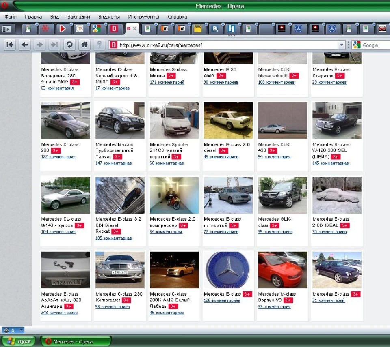The width and height of the screenshot is (390, 347).
Task: Switch to the red D tab
Action: [114, 29]
